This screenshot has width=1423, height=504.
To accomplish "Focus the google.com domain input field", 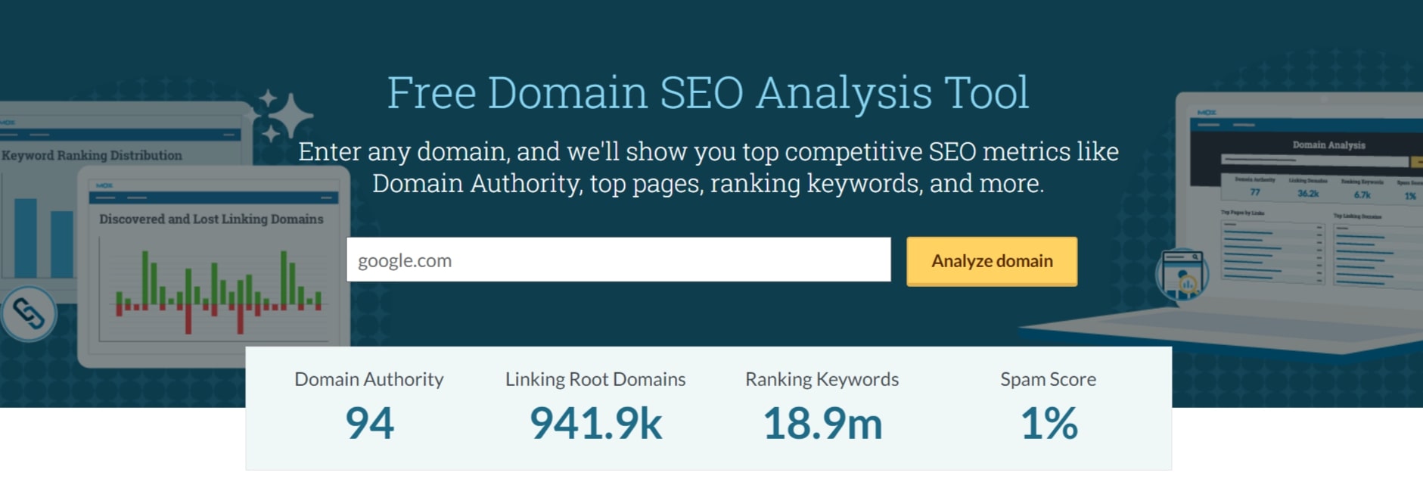I will [618, 260].
